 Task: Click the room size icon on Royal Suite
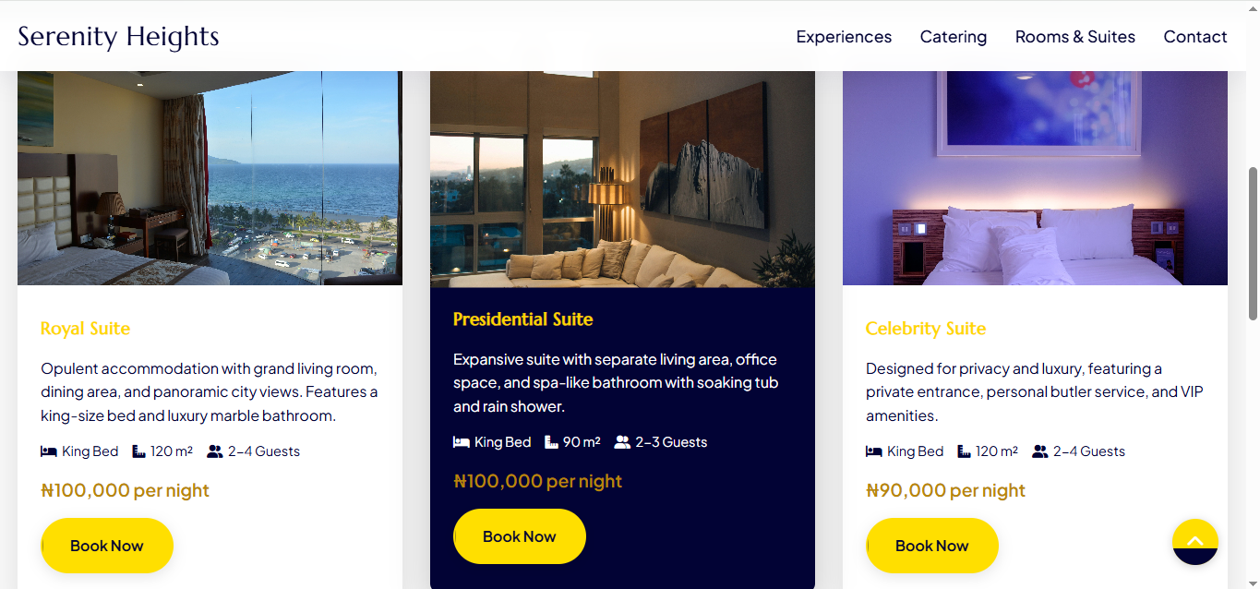click(x=138, y=451)
